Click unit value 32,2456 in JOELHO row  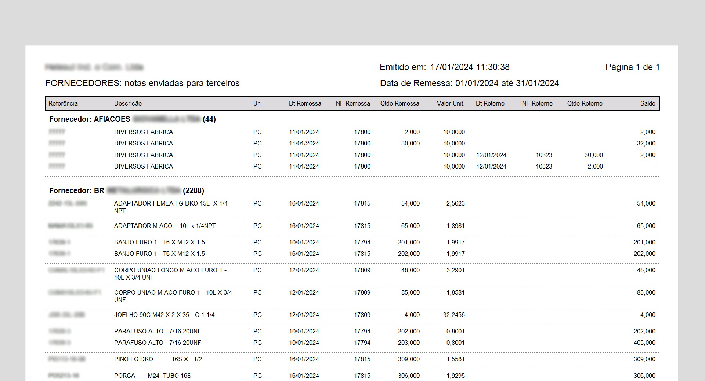coord(454,315)
